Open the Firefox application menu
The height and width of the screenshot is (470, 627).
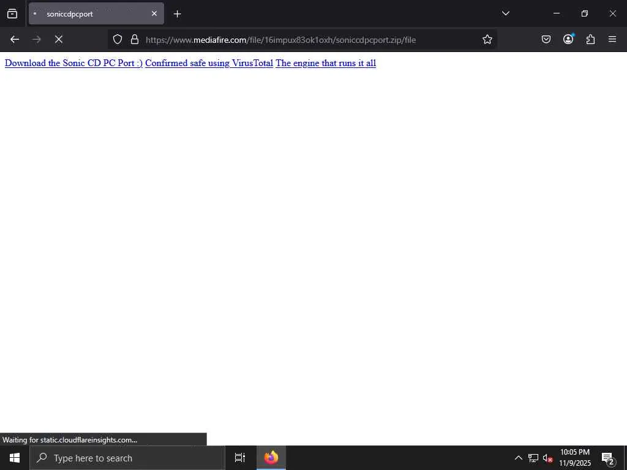tap(612, 39)
